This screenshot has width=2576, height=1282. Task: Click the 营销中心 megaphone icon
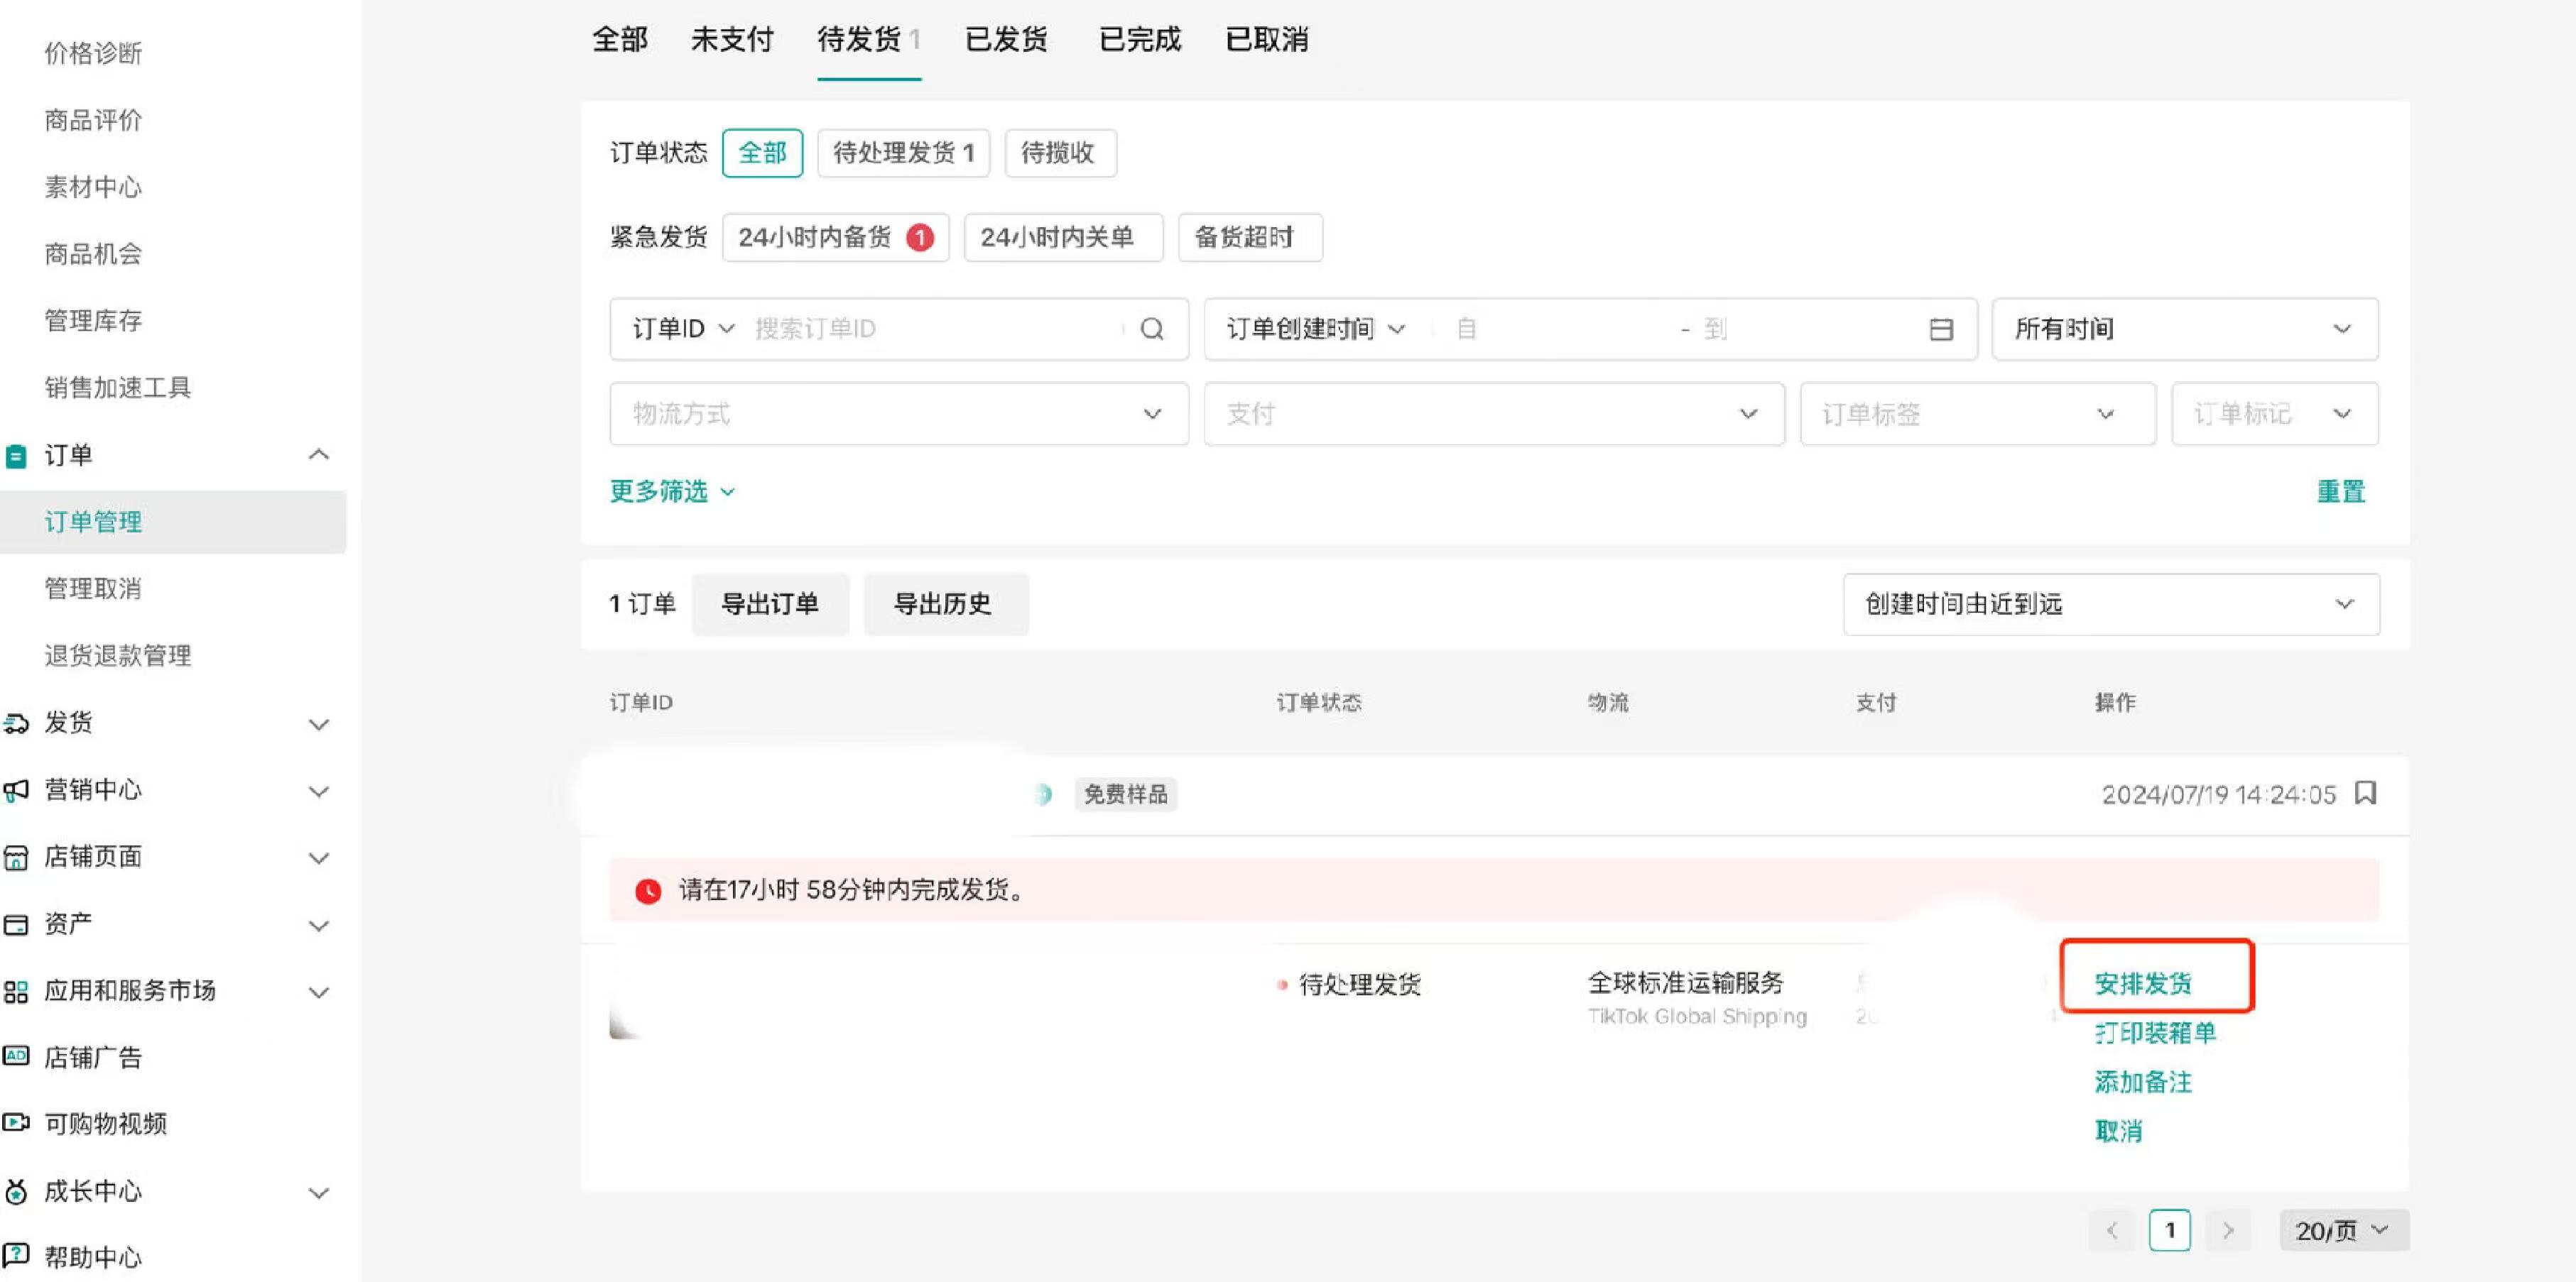[16, 790]
